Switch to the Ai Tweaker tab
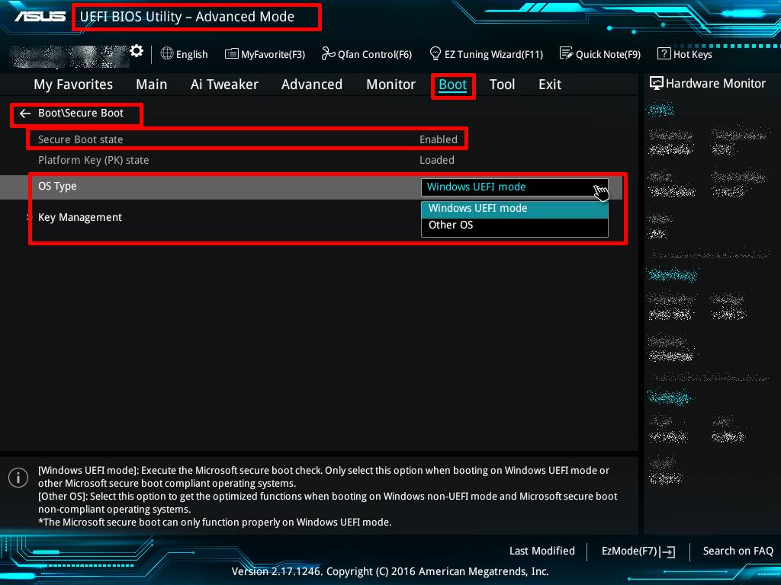The width and height of the screenshot is (781, 585). (224, 85)
